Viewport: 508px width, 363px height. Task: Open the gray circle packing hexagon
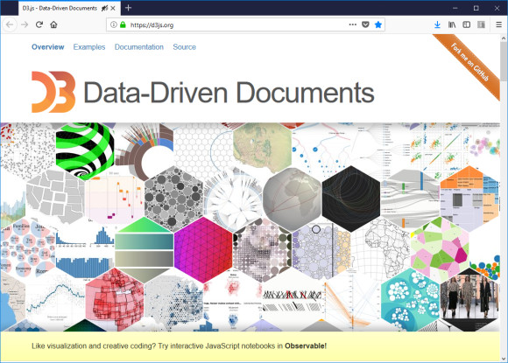(173, 199)
